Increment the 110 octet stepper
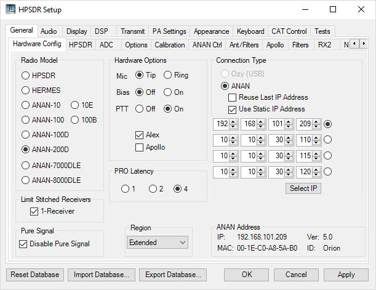This screenshot has width=376, height=290. point(316,138)
